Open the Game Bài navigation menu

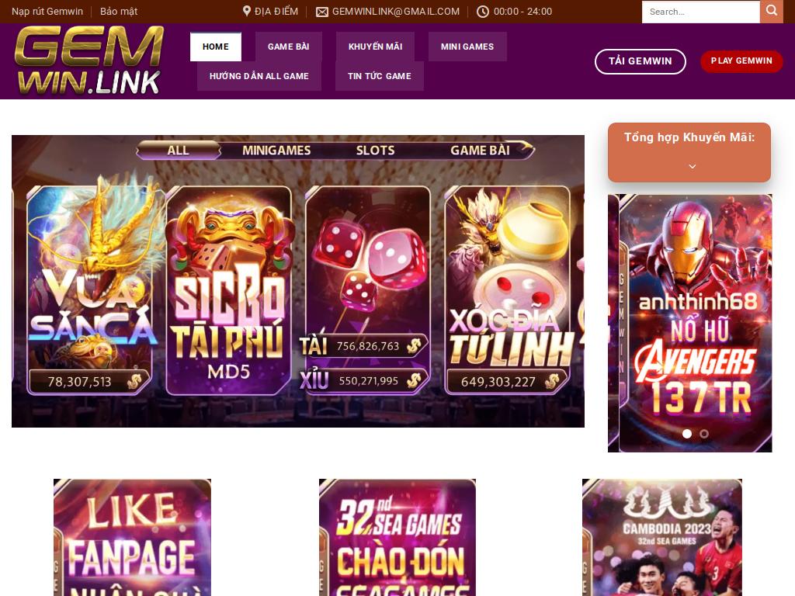(289, 47)
